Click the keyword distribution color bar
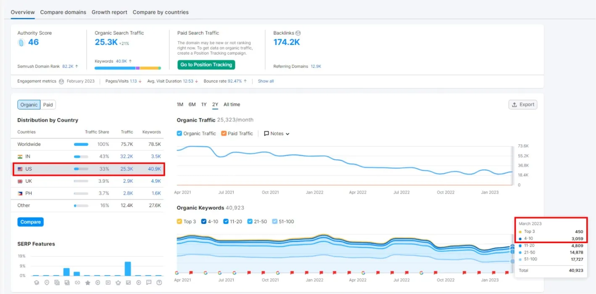The height and width of the screenshot is (294, 596). click(x=128, y=68)
